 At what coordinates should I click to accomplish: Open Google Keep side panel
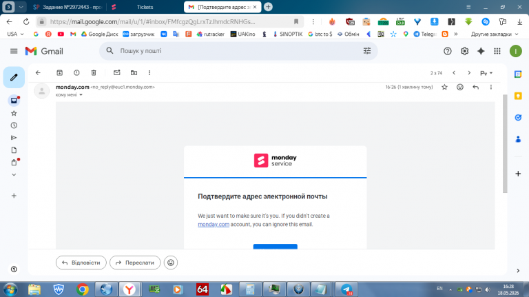pyautogui.click(x=518, y=96)
